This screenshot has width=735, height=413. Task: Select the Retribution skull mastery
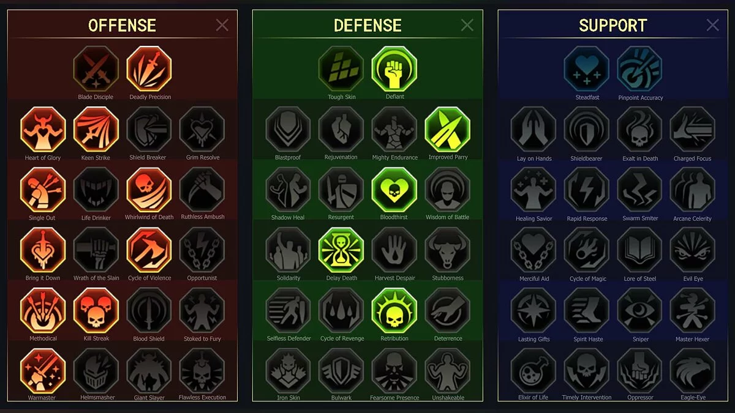click(x=394, y=311)
